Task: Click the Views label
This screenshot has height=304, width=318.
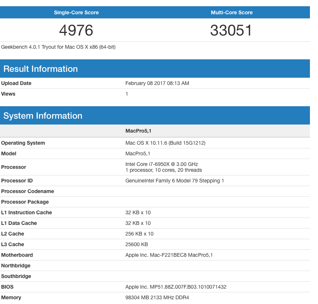Action: [8, 94]
